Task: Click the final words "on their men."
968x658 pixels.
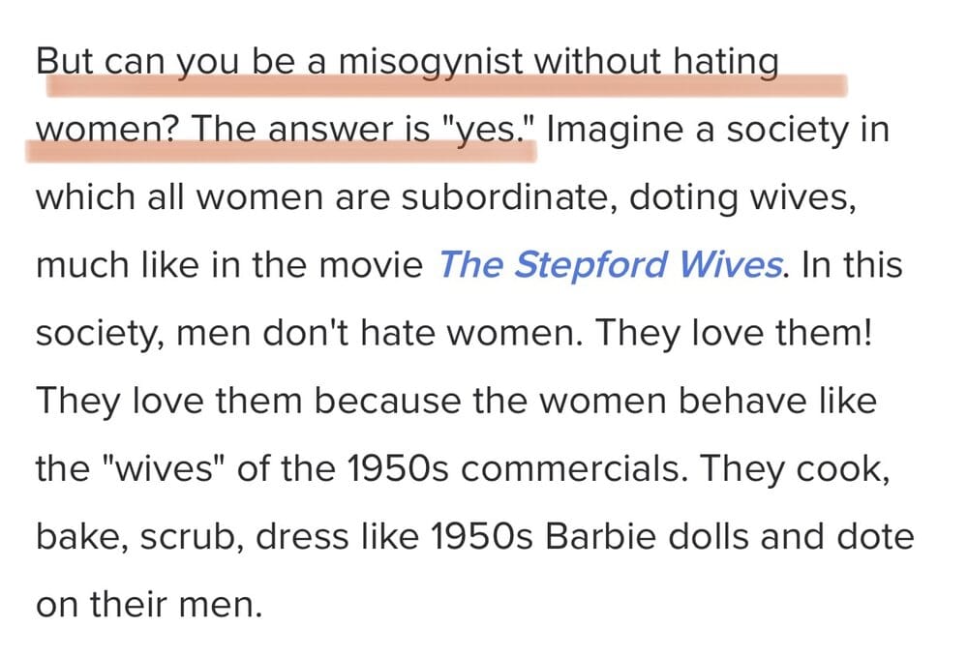Action: coord(149,605)
